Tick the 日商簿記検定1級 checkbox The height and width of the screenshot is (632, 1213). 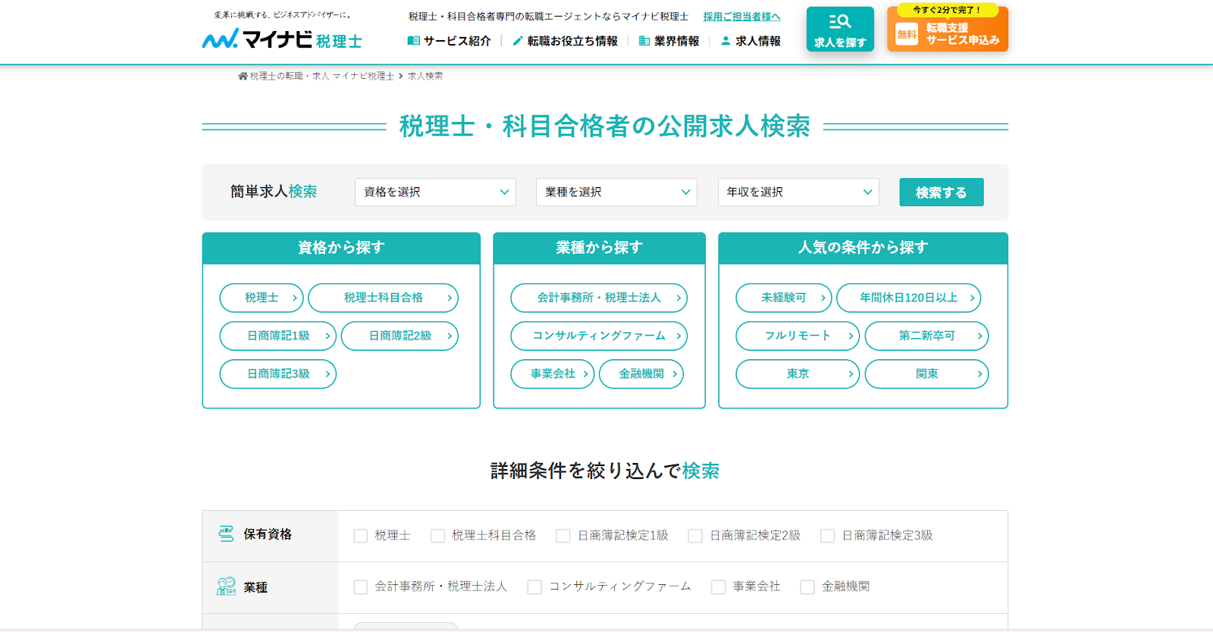pyautogui.click(x=563, y=536)
